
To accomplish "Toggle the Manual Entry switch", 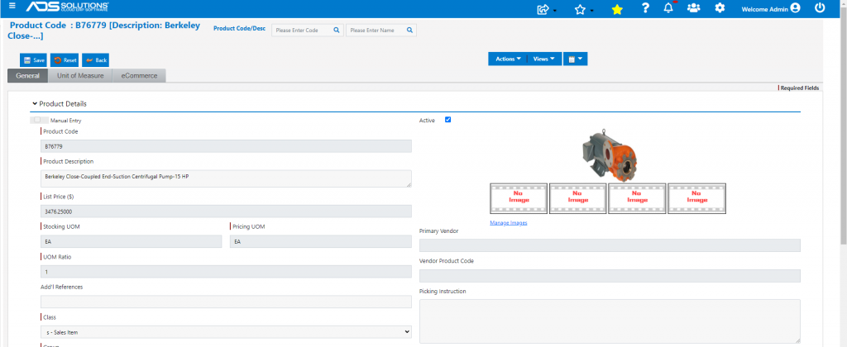I will point(37,121).
